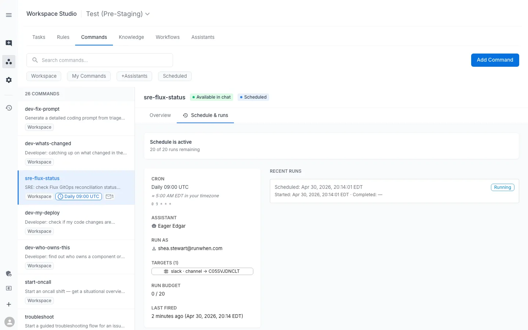Click the Eager Edgar assistant name
This screenshot has height=330, width=528.
point(172,226)
